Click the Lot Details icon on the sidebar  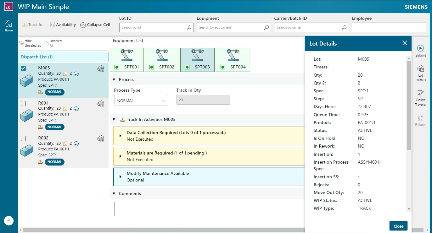(x=421, y=72)
